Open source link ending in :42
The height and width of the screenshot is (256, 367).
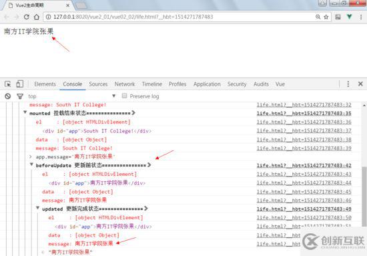click(304, 165)
